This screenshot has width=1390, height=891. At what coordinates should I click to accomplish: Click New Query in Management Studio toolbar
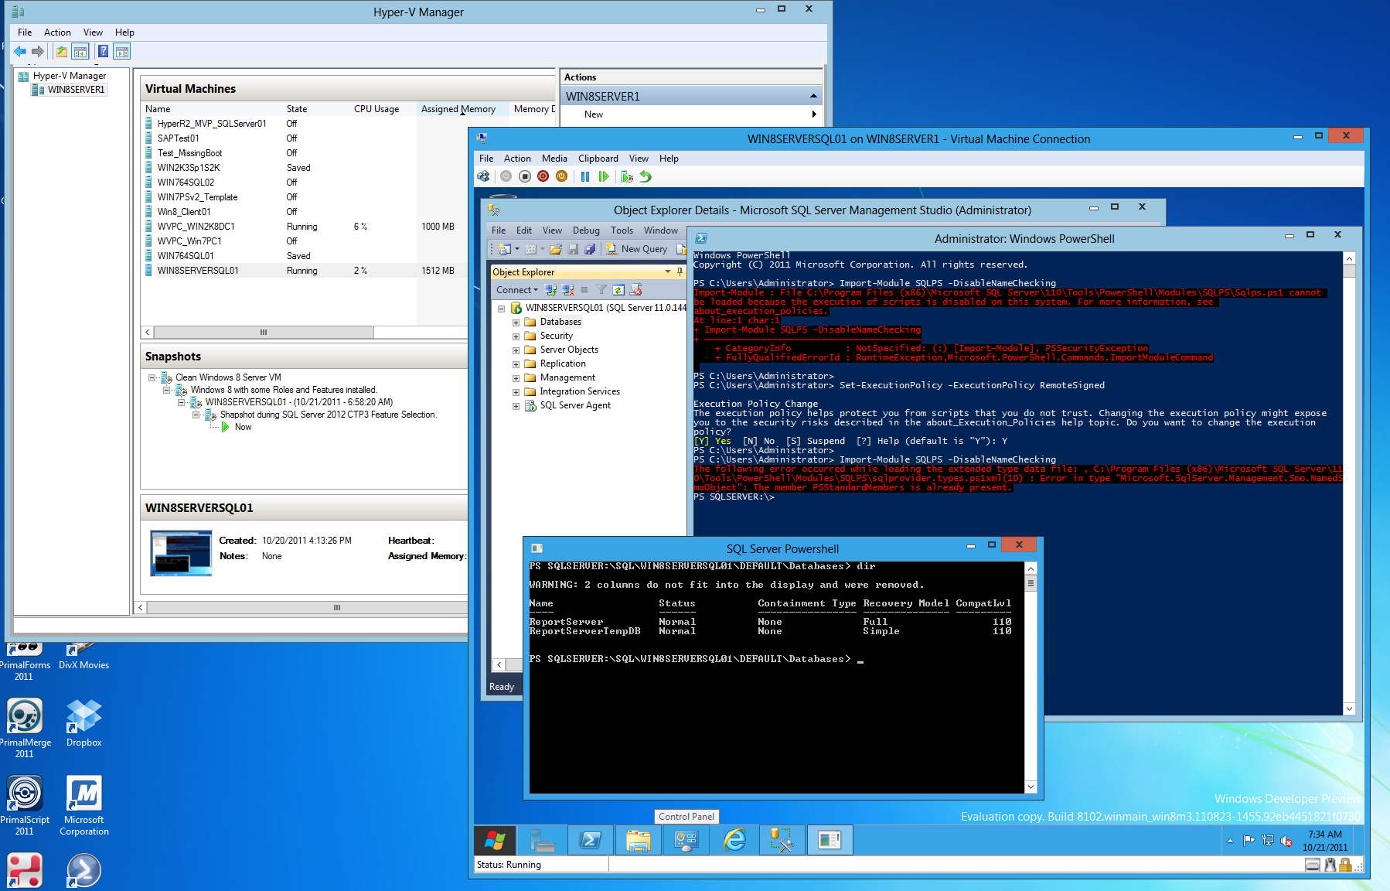point(636,249)
